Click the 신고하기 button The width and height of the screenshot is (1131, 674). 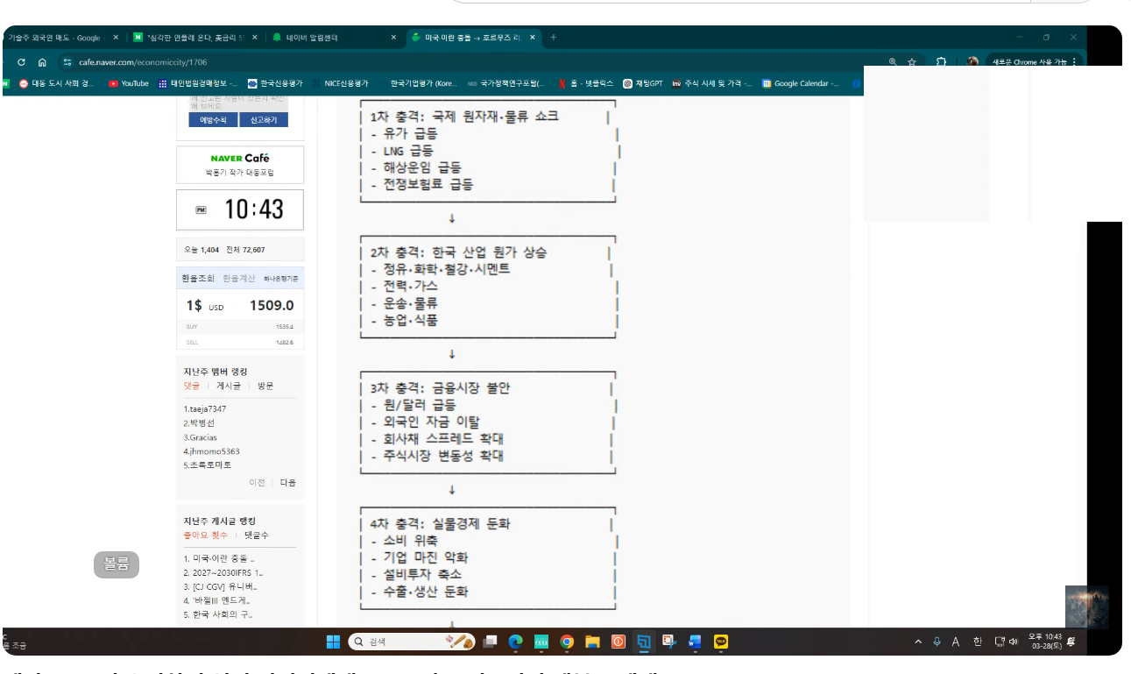pos(264,120)
